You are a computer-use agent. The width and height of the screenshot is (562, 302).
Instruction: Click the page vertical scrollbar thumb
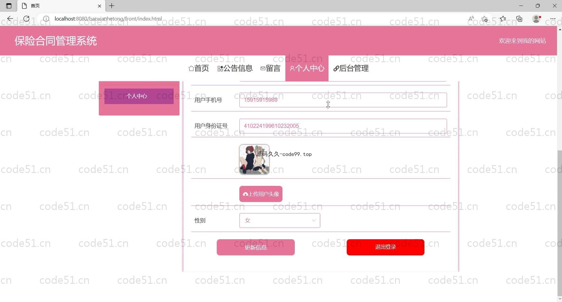(x=559, y=223)
